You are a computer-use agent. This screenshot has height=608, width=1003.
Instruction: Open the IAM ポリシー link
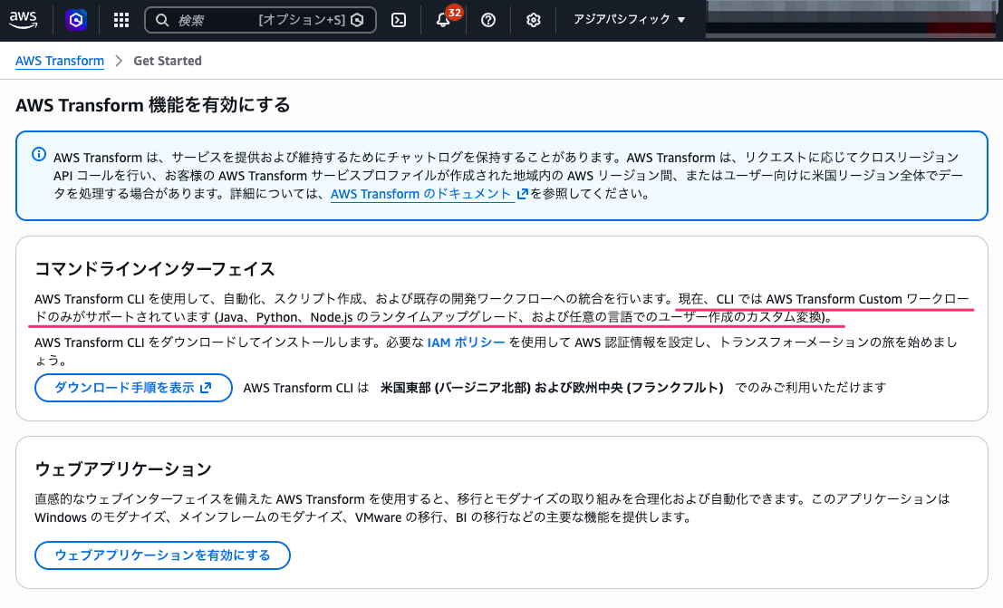tap(465, 340)
